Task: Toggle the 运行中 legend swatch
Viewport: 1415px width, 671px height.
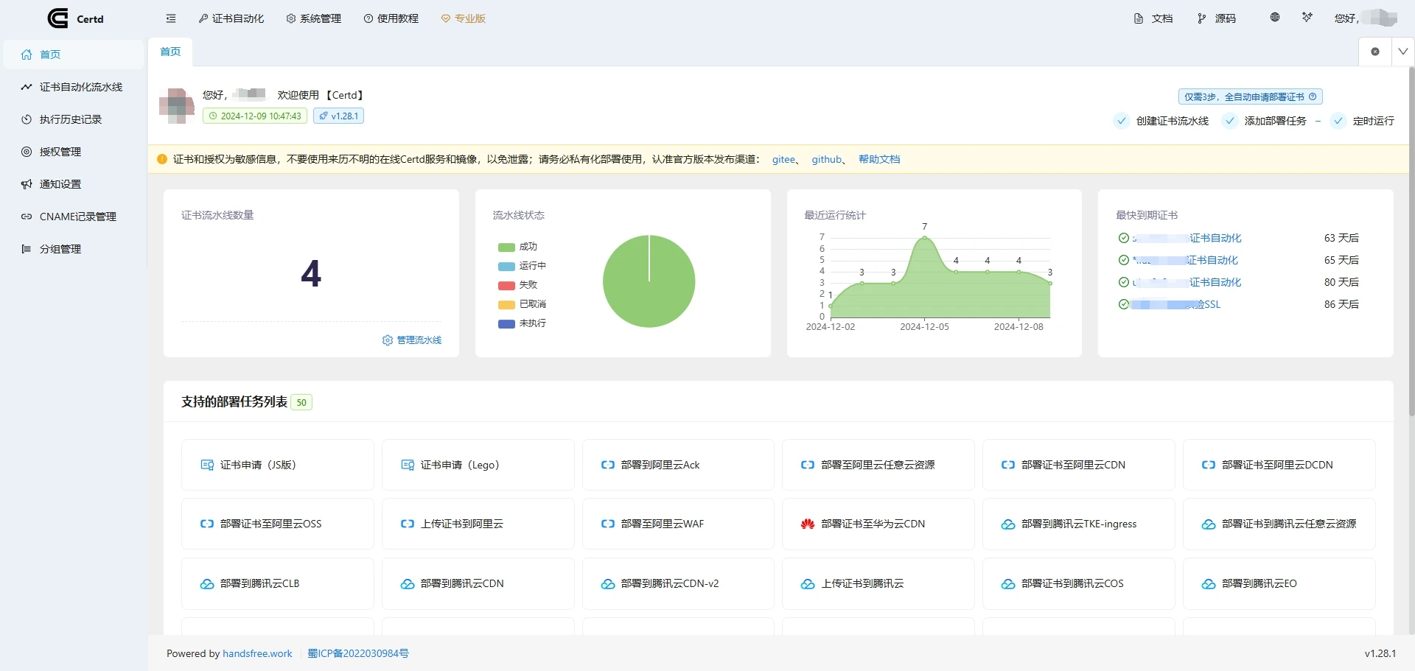Action: [x=506, y=267]
